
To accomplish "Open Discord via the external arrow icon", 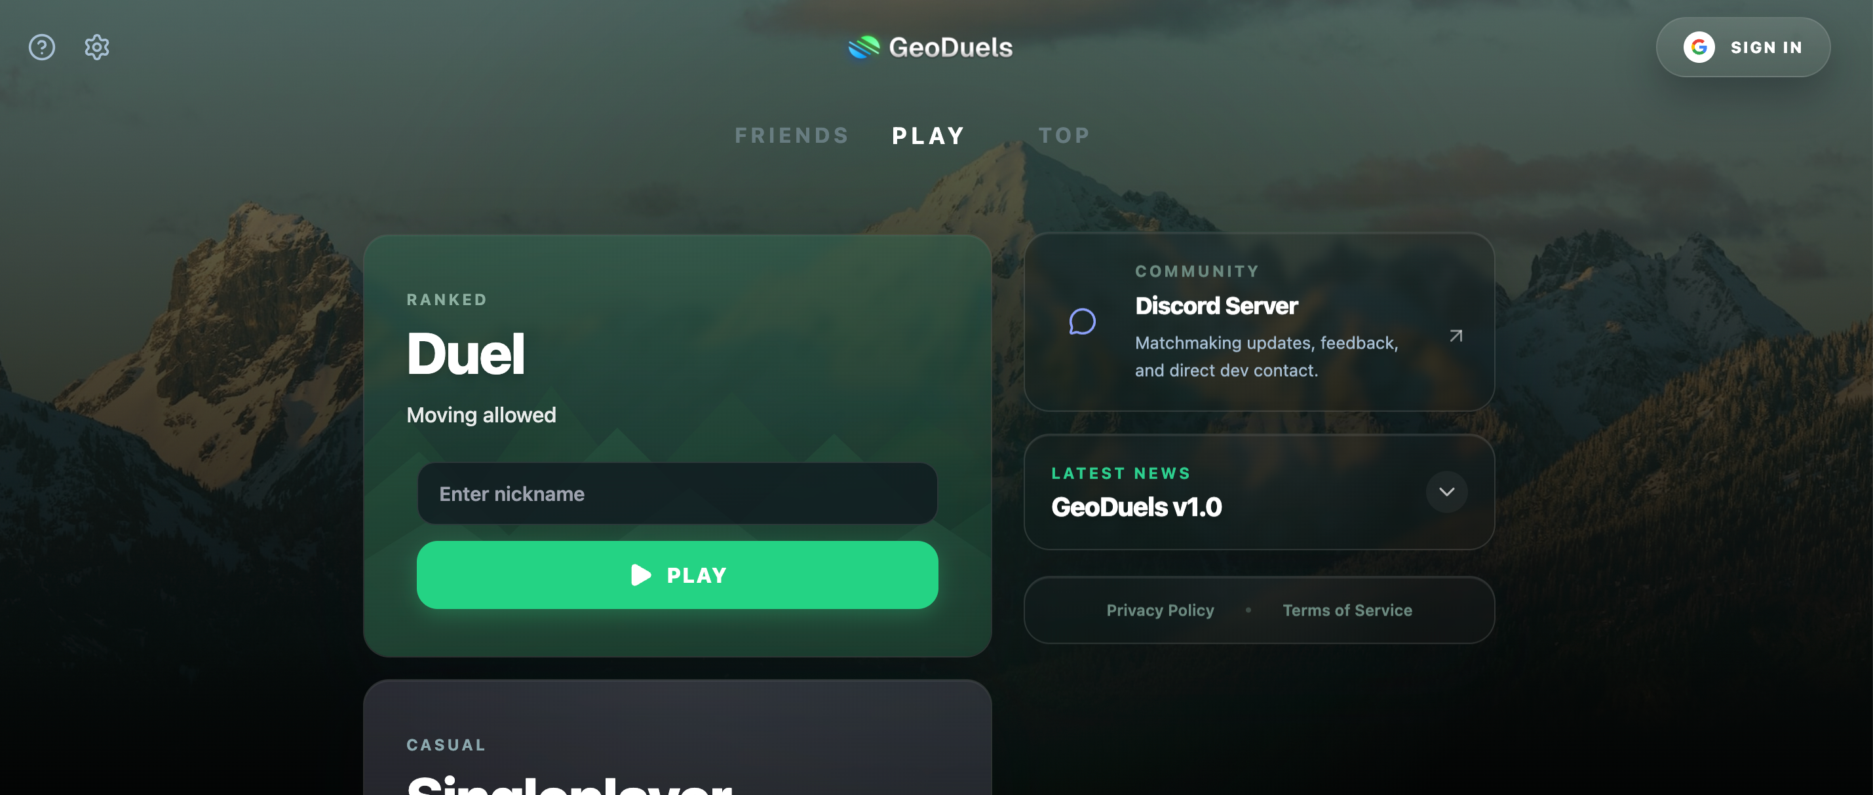I will tap(1456, 336).
